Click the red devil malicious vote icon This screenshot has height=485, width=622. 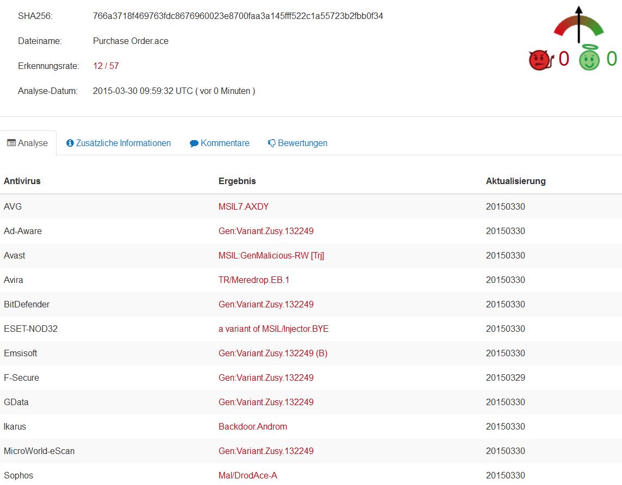541,60
